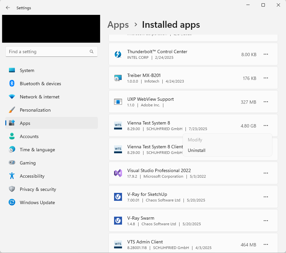The image size is (286, 253).
Task: Navigate to Apps in the breadcrumb
Action: click(118, 25)
